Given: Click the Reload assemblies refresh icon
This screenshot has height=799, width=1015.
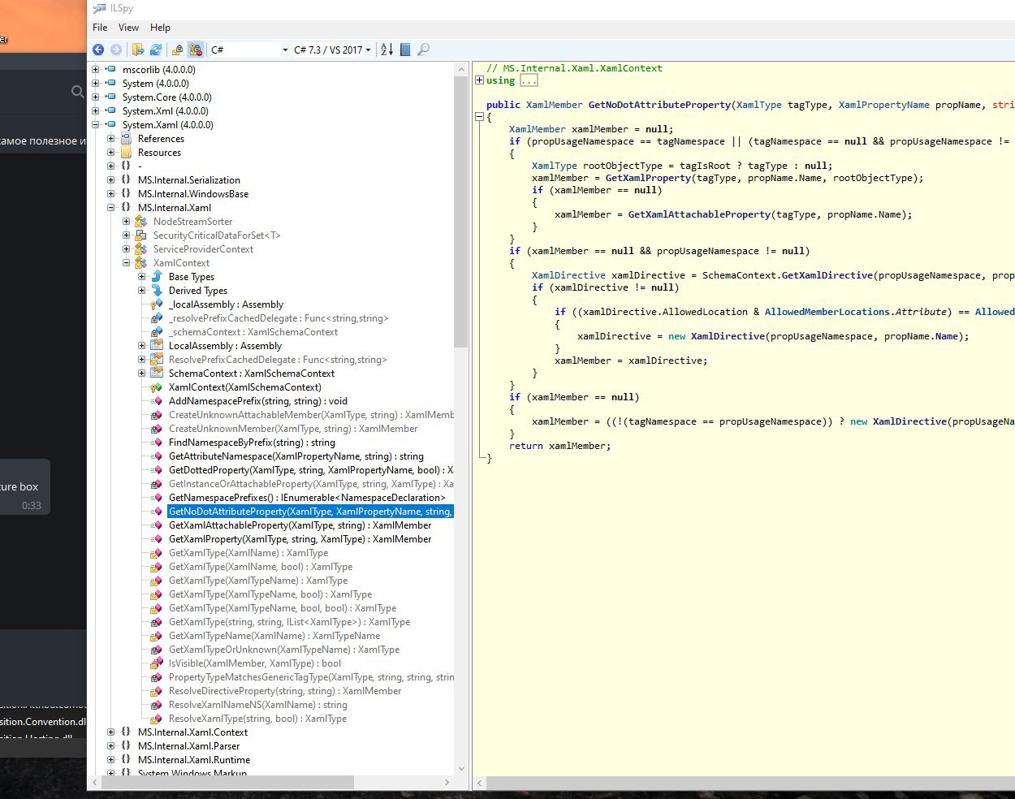Looking at the screenshot, I should tap(156, 50).
